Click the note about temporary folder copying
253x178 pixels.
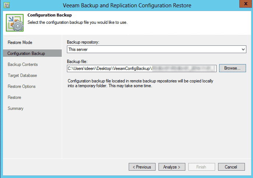click(140, 83)
